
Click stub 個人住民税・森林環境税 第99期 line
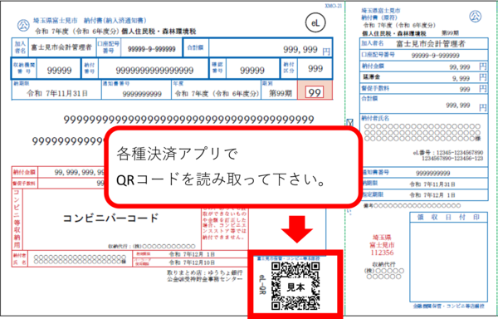410,33
